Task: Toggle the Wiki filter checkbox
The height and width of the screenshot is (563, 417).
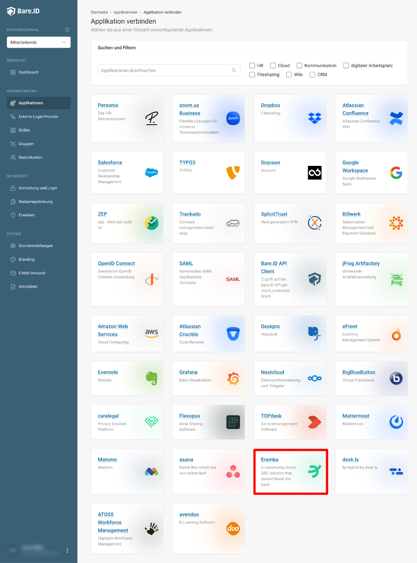Action: click(x=289, y=74)
